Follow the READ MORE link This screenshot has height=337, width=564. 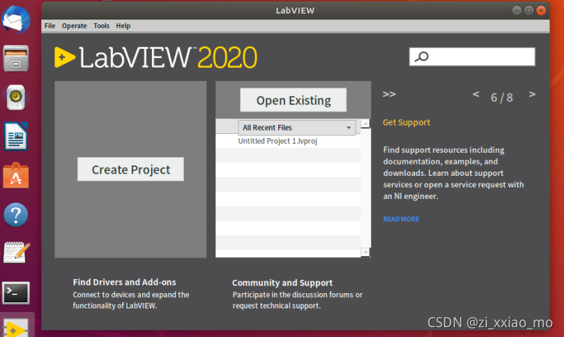tap(401, 219)
